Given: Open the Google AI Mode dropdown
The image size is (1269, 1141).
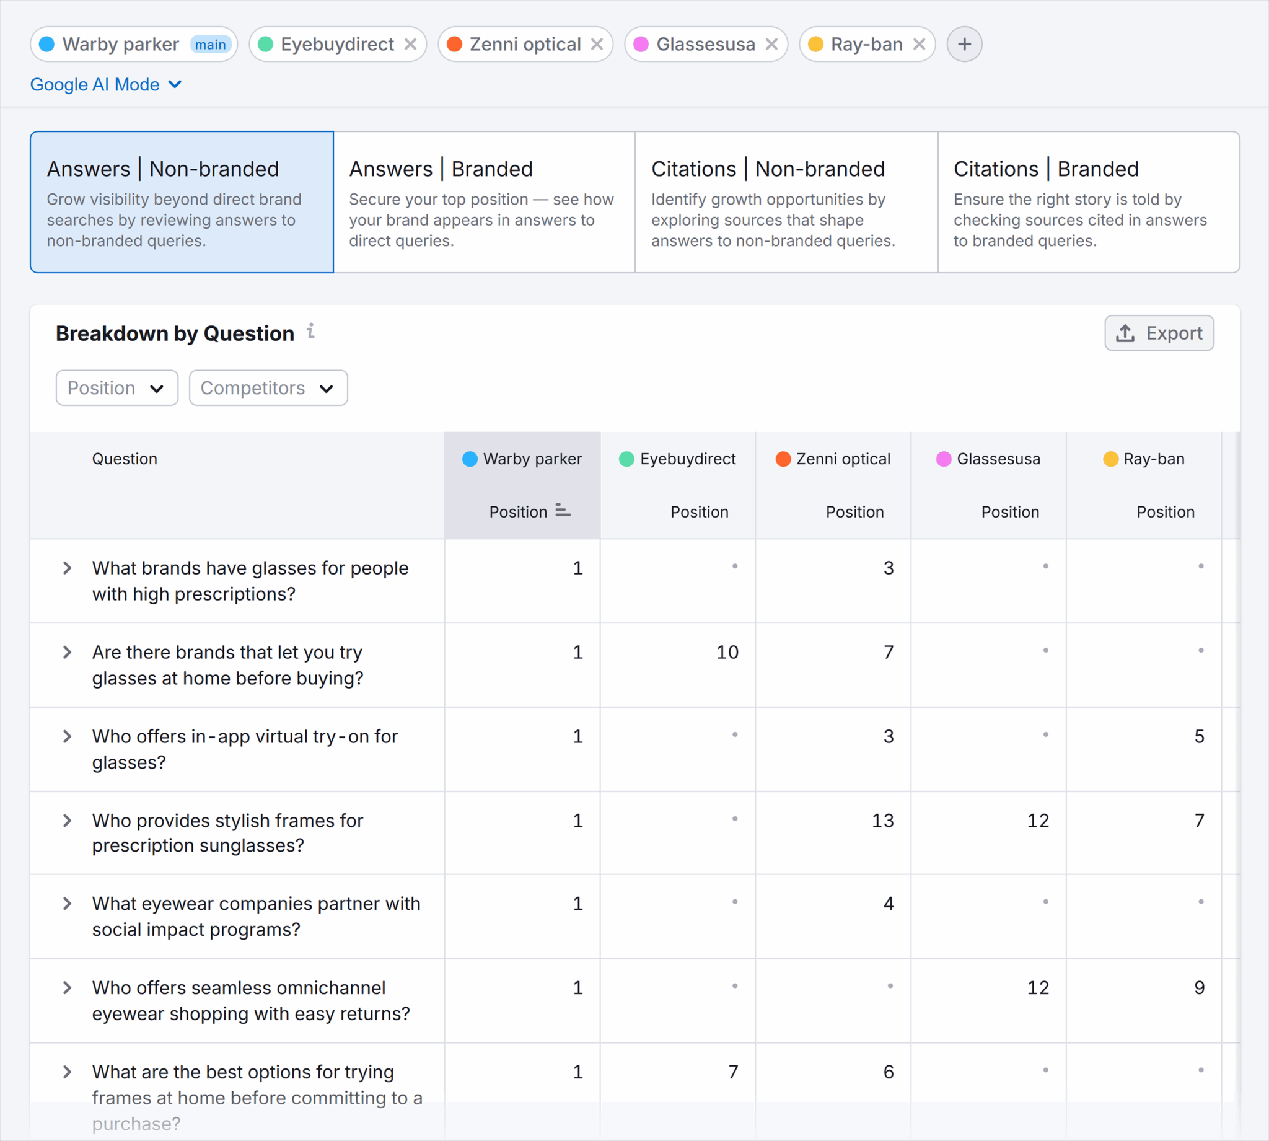Looking at the screenshot, I should [x=106, y=85].
